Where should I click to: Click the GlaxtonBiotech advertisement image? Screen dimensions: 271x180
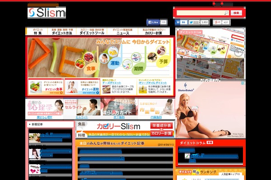[x=210, y=110]
